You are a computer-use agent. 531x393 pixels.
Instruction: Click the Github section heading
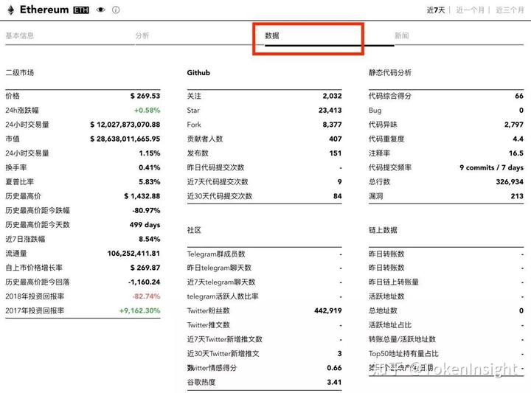(198, 72)
